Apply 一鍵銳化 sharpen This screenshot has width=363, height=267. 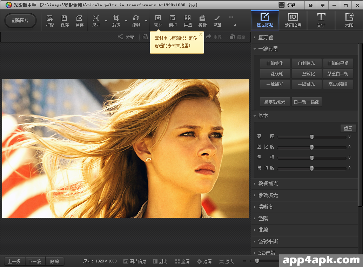pyautogui.click(x=307, y=74)
